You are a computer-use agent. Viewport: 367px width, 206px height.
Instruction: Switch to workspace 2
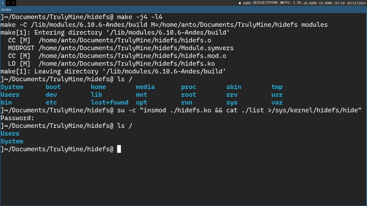8,3
